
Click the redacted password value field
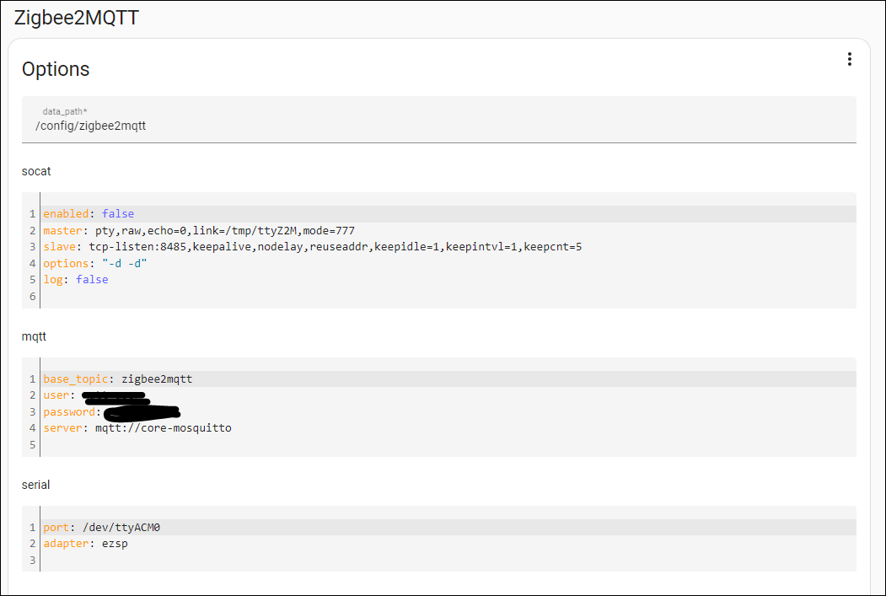point(143,411)
